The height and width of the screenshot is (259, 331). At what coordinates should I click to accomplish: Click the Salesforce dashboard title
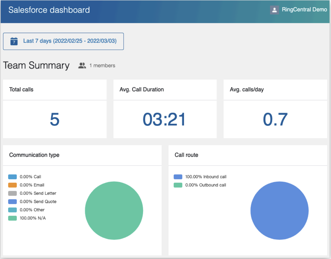49,10
